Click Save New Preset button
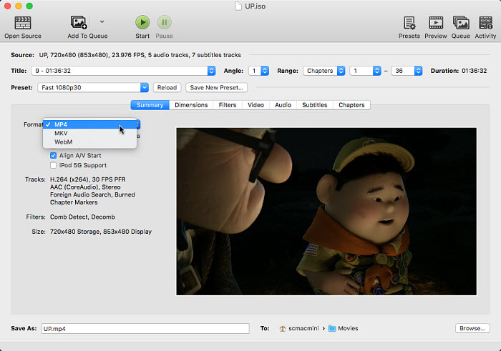Image resolution: width=501 pixels, height=351 pixels. pyautogui.click(x=216, y=87)
